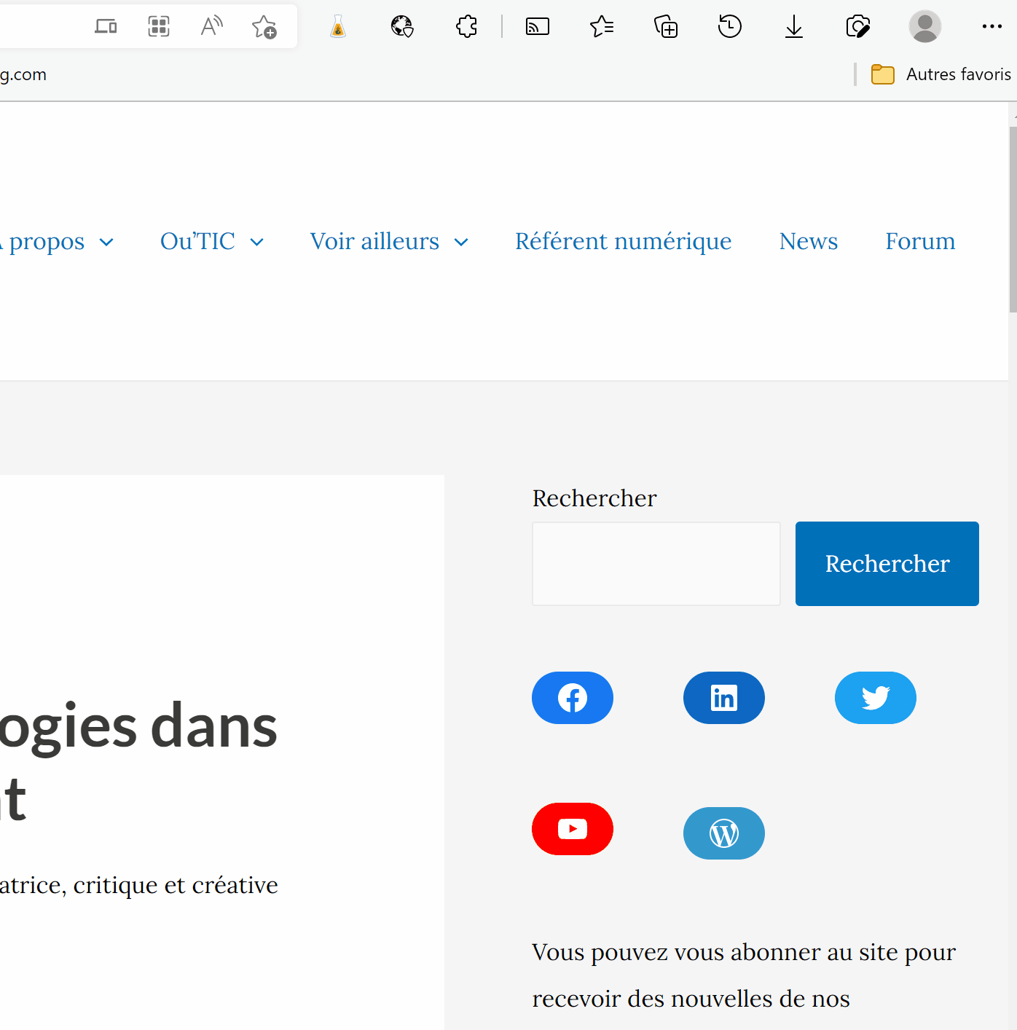Open the LinkedIn social icon
This screenshot has width=1017, height=1030.
(x=724, y=698)
